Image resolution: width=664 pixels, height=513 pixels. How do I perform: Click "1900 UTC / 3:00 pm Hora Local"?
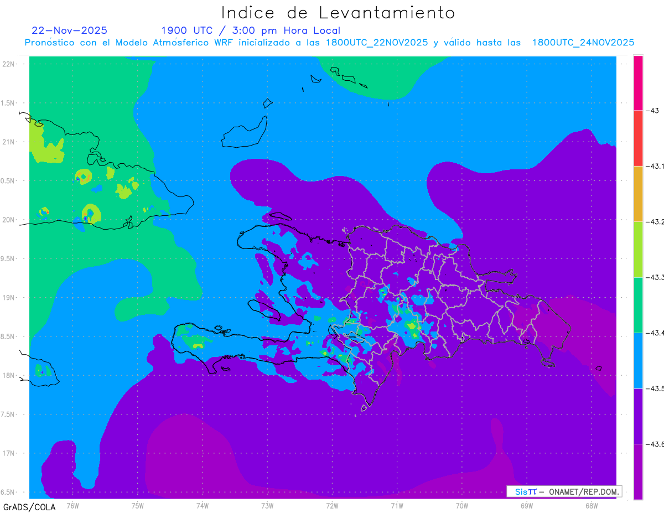(251, 30)
